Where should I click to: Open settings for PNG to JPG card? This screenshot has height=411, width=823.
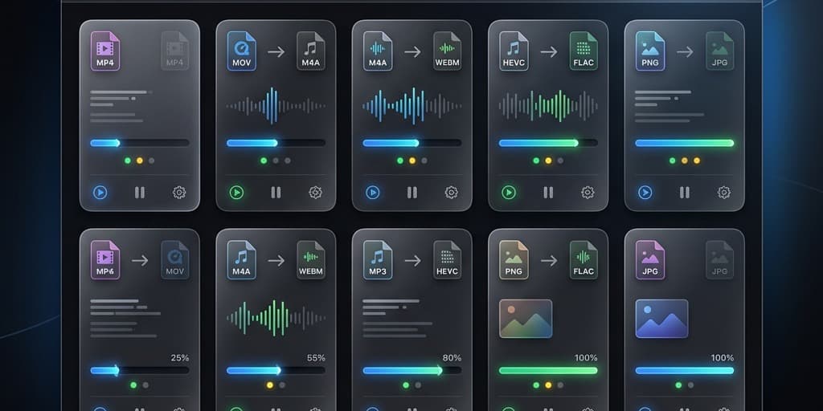click(724, 193)
